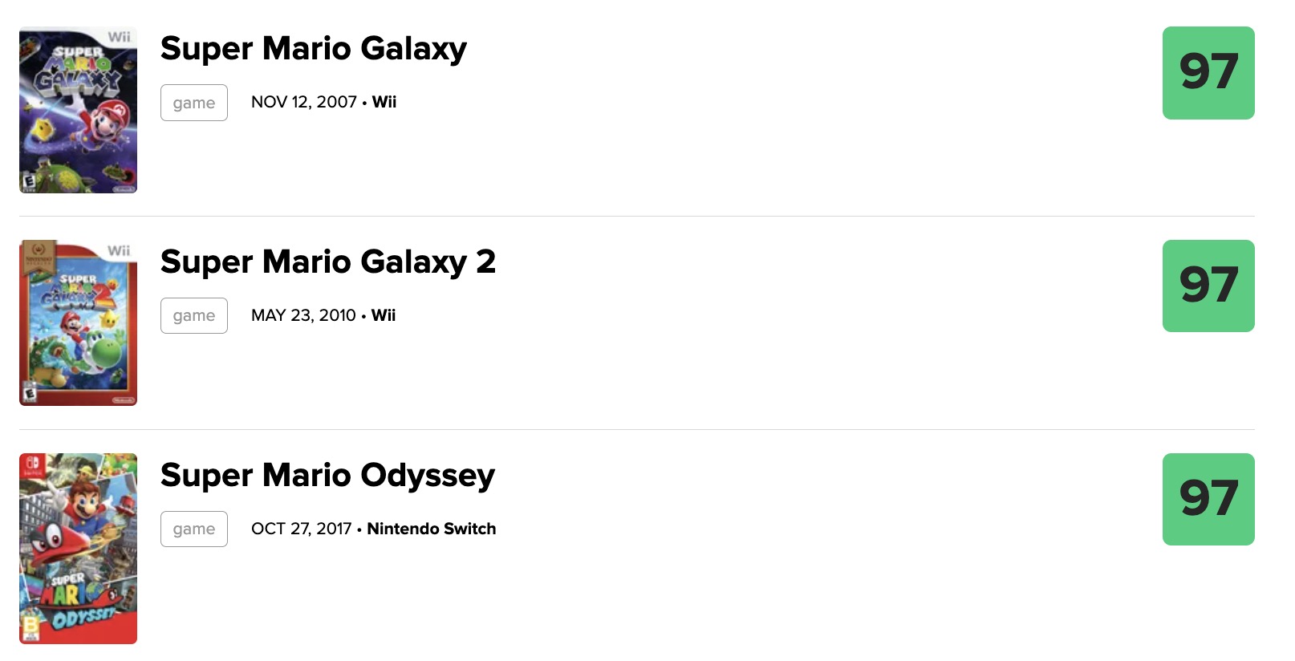Click the Wii logo on the Super Mario Galaxy cover
The image size is (1295, 661).
coord(120,37)
